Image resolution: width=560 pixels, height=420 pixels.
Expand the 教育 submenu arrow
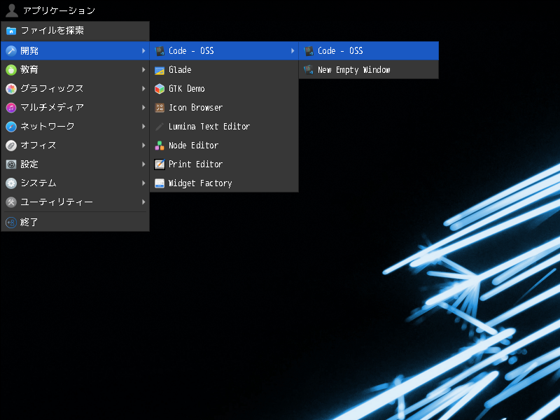(x=143, y=69)
